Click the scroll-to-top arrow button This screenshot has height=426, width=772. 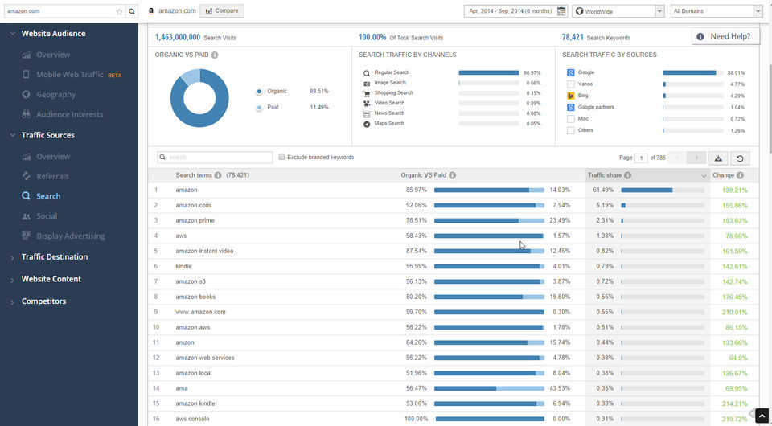762,415
